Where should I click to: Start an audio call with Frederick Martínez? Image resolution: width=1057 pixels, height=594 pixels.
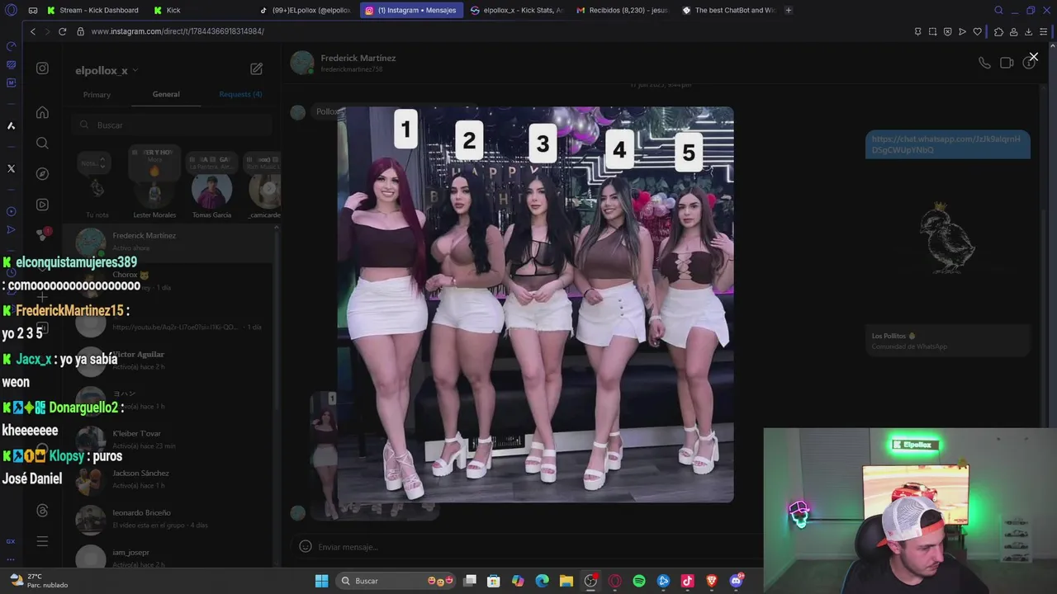984,63
